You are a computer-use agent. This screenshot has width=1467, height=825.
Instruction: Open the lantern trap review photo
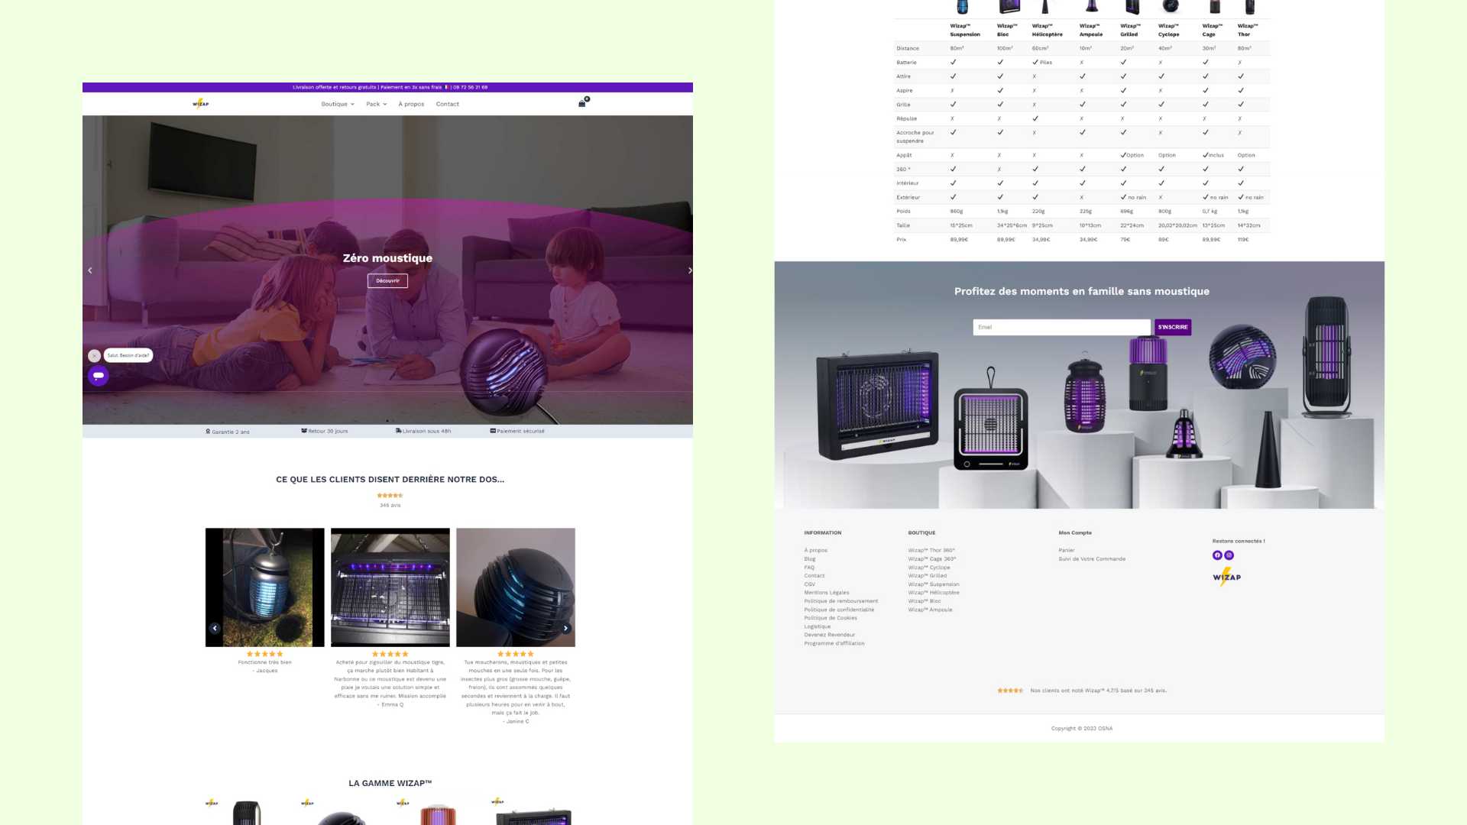coord(264,587)
